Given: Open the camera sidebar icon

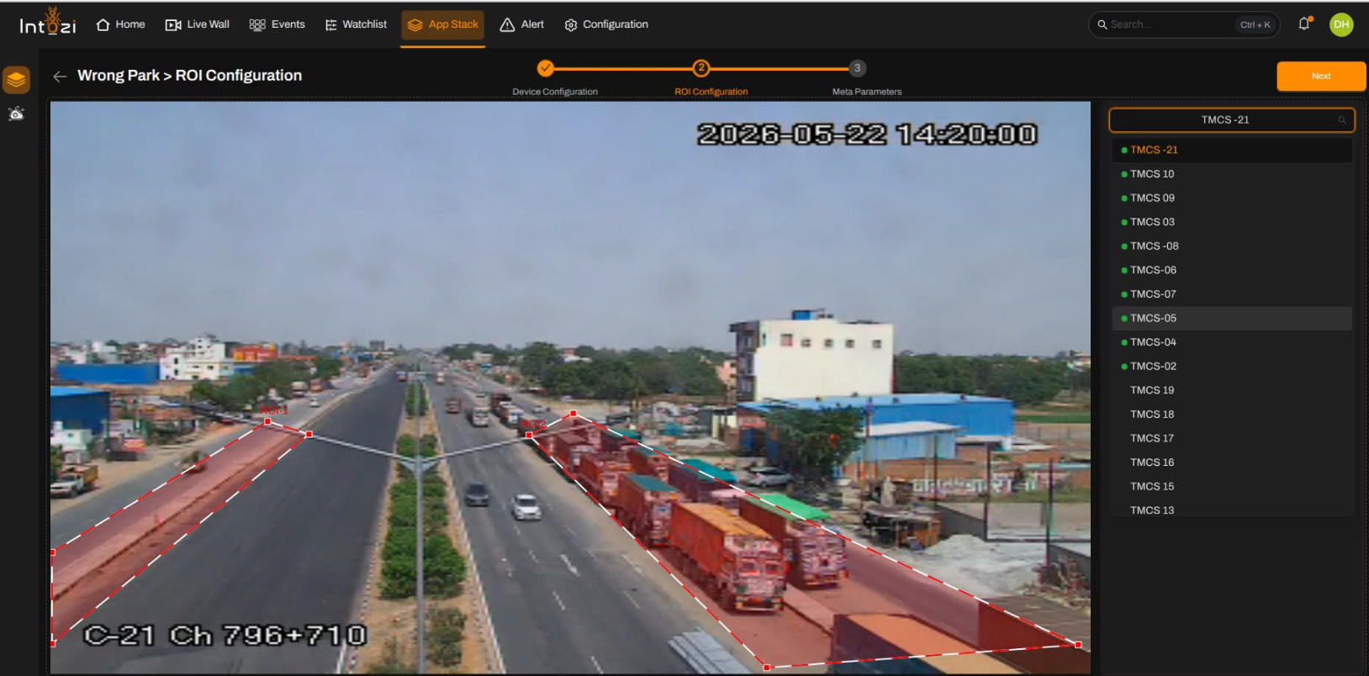Looking at the screenshot, I should tap(16, 114).
